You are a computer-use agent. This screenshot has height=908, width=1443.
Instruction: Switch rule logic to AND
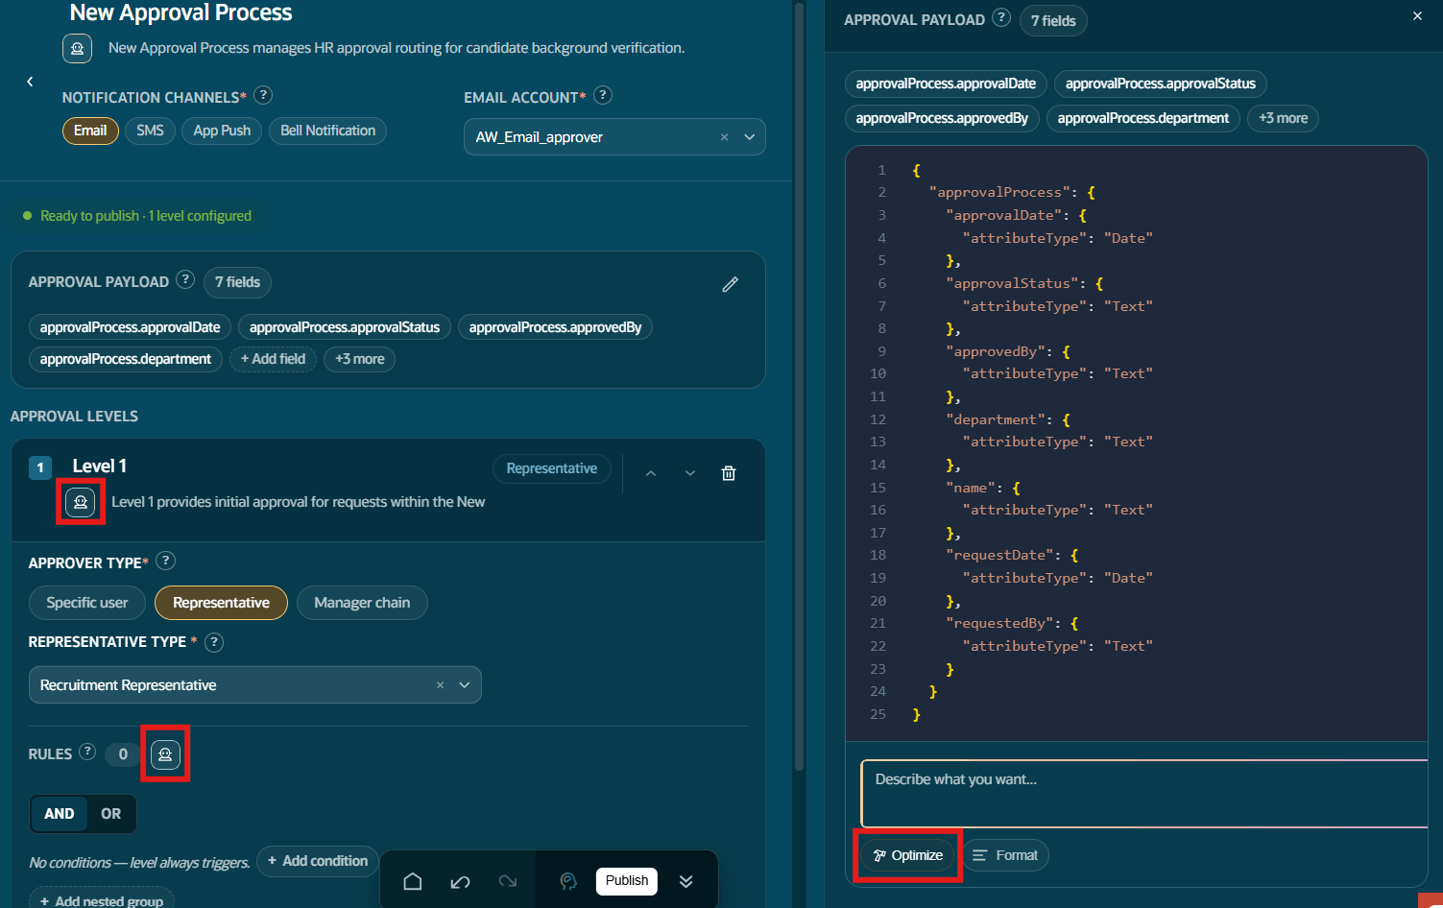59,814
